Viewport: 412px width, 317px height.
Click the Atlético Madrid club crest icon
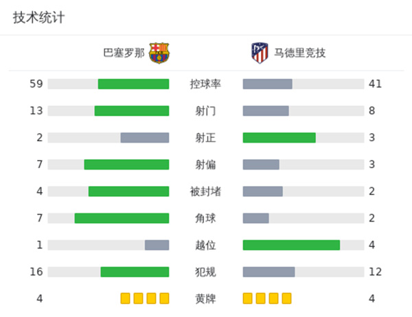[x=259, y=53]
